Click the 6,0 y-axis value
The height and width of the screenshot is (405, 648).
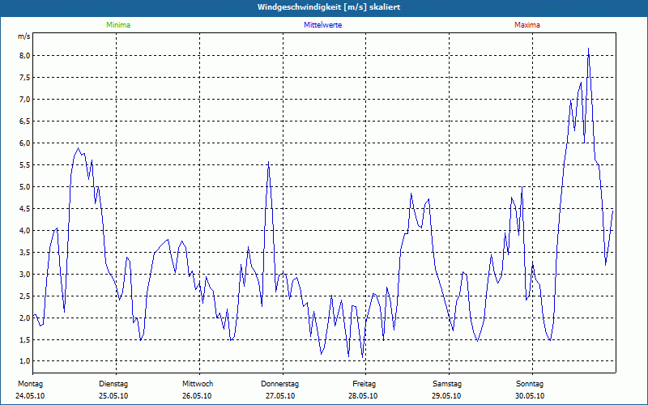24,143
